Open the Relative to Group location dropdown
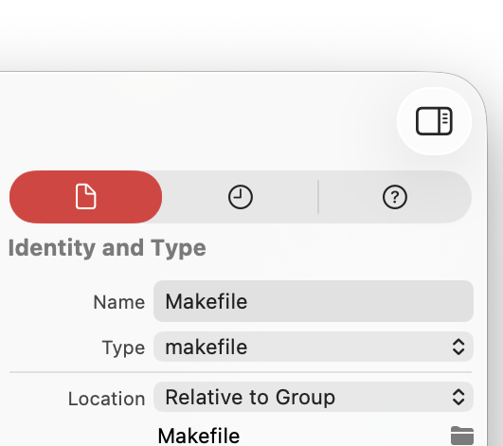 [x=314, y=397]
